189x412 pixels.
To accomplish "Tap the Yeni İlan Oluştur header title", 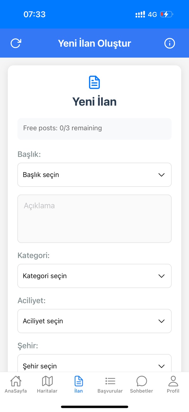I will pos(94,43).
